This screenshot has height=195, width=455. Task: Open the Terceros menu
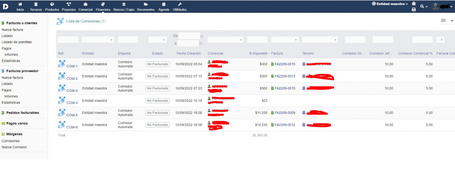click(x=36, y=7)
